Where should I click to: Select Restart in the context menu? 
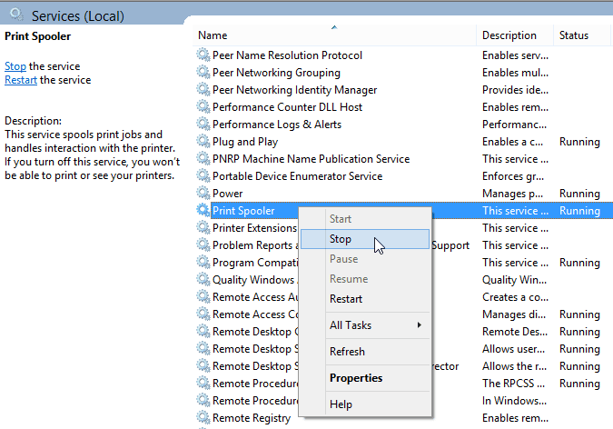click(346, 299)
